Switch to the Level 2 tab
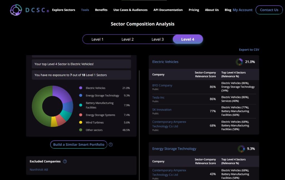Screen dimensions: 285x180 click(127, 39)
